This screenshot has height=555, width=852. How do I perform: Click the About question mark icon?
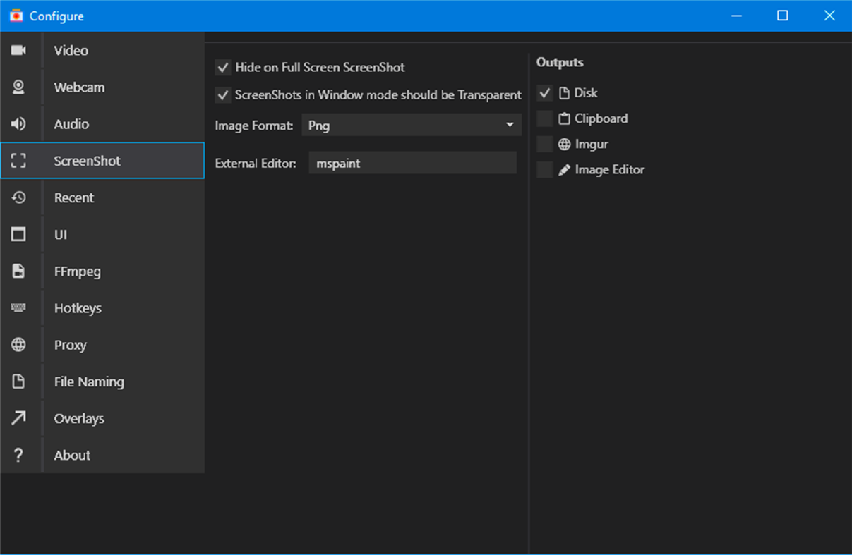(18, 455)
